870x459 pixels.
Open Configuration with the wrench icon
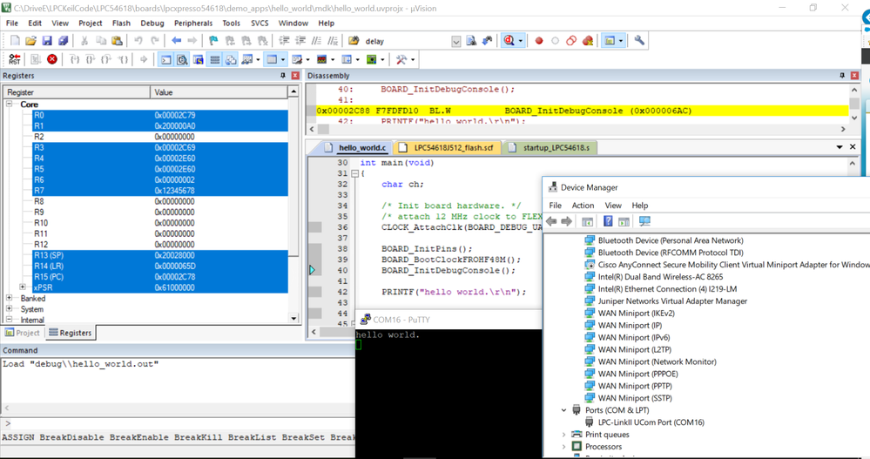(639, 41)
